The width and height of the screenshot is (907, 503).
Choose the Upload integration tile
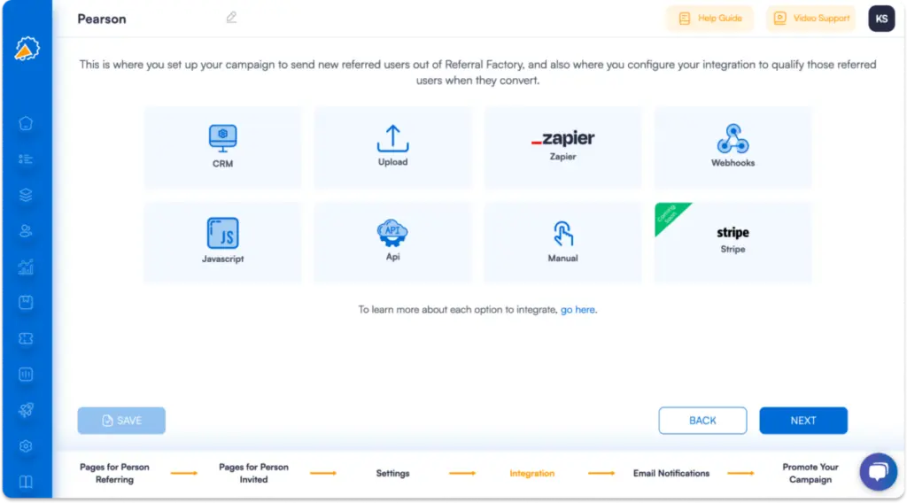tap(392, 147)
